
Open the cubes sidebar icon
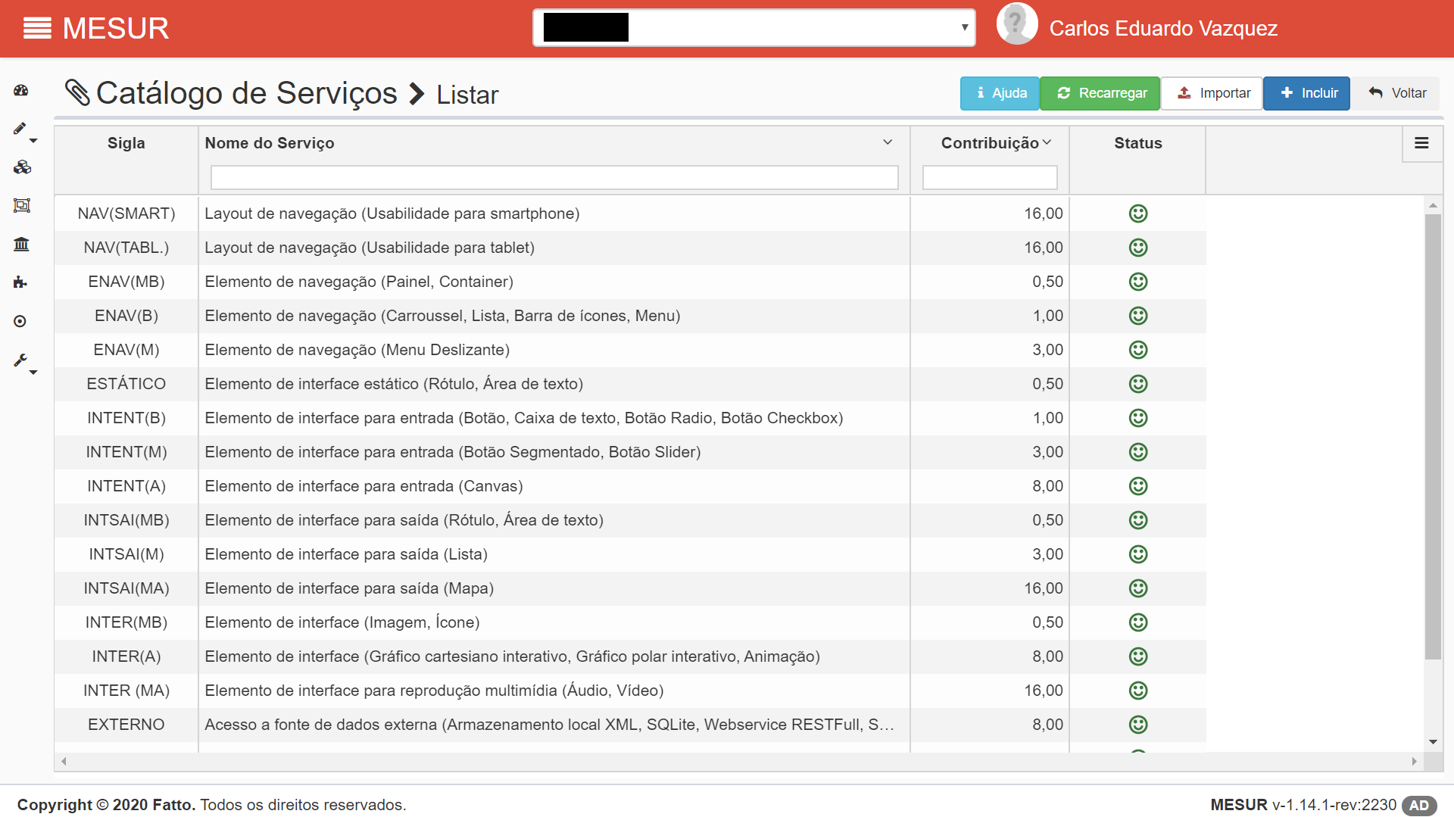21,167
